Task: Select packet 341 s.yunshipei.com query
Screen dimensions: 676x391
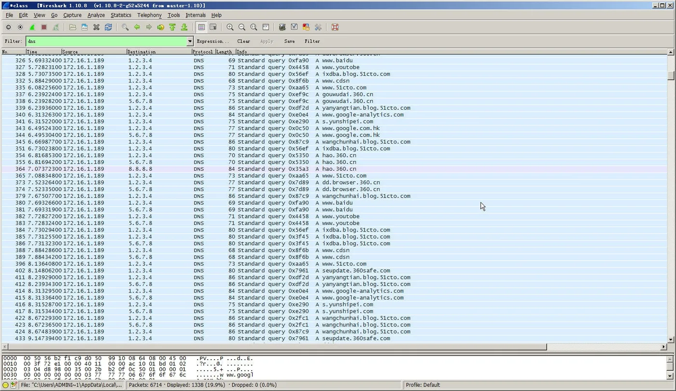Action: [334, 121]
